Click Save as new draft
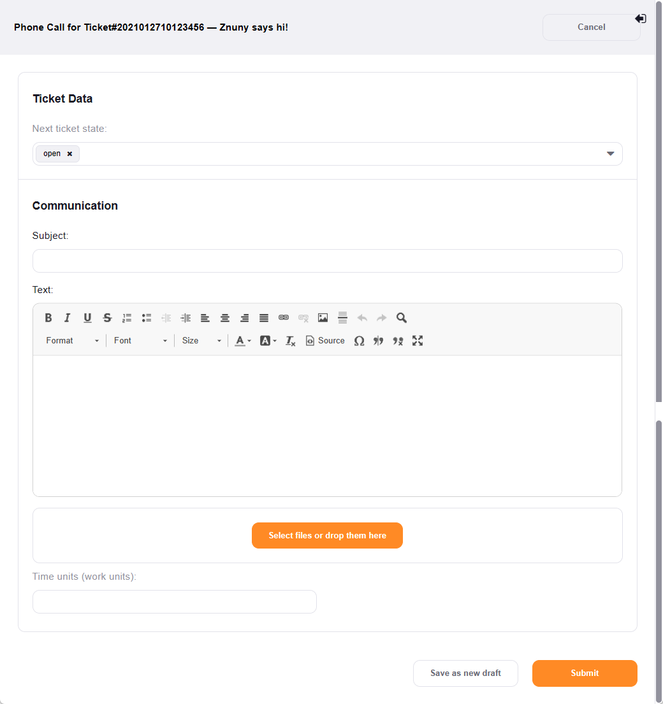663x704 pixels. [465, 673]
